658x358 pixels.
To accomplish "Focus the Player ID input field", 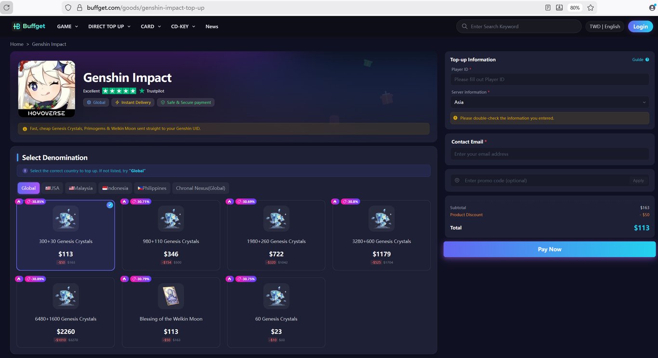I will point(550,79).
